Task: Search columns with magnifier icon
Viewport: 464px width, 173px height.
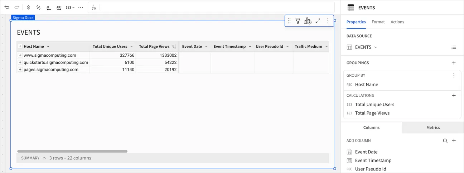Action: click(445, 141)
